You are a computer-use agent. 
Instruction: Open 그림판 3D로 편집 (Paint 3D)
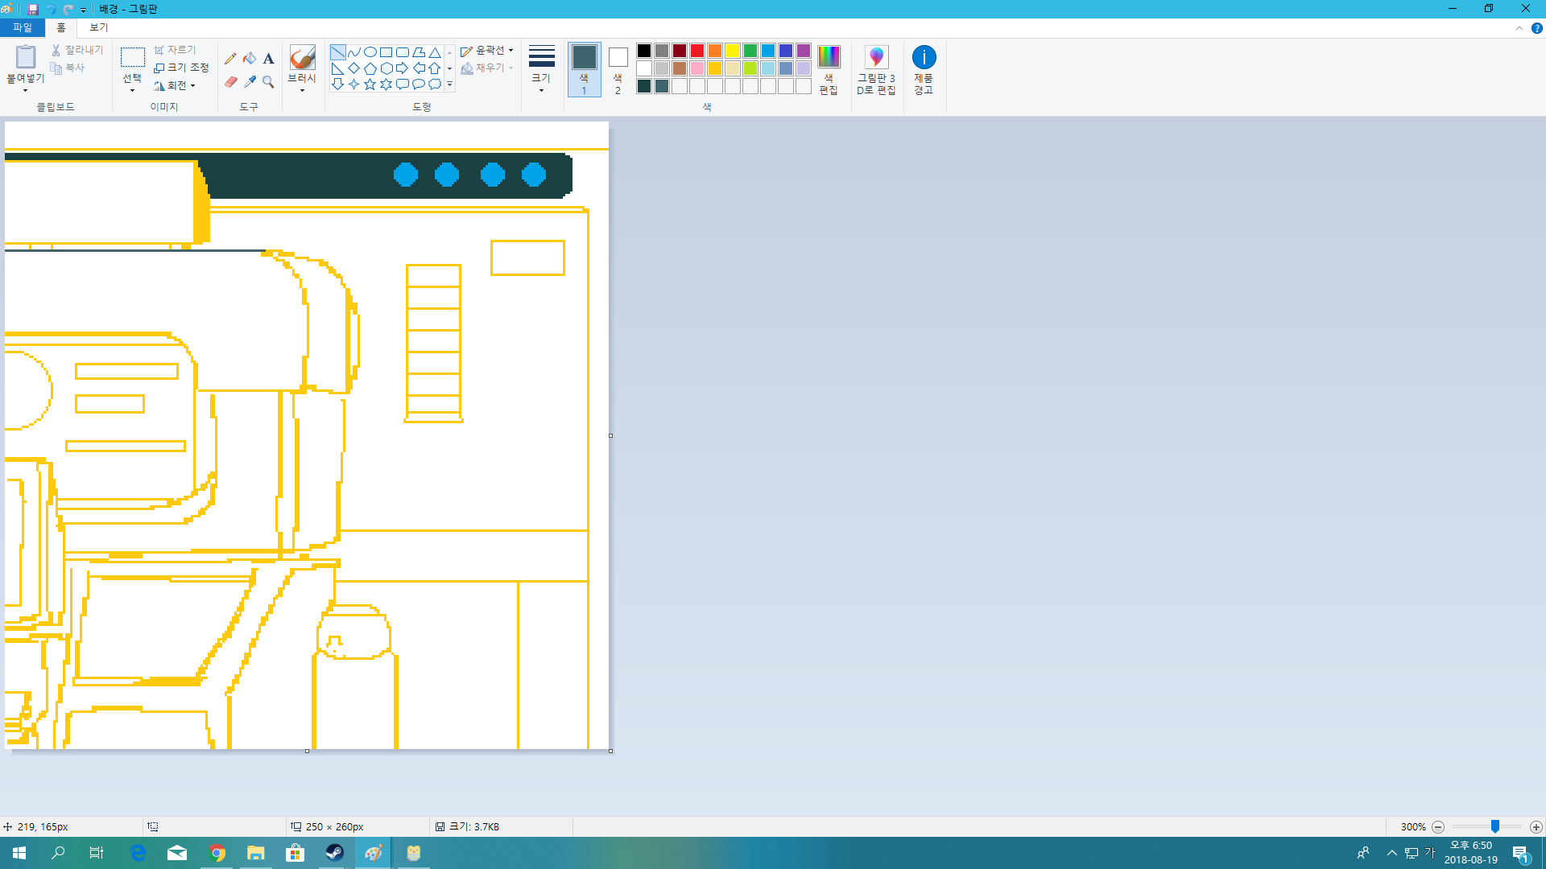[876, 70]
